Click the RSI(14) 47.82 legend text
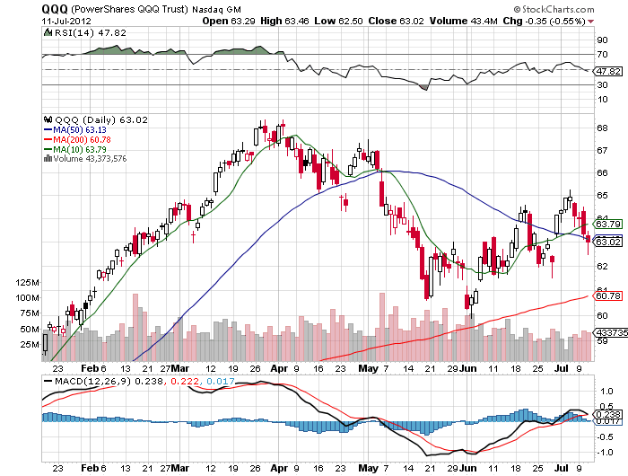Screen dimensions: 628x476 pyautogui.click(x=90, y=32)
